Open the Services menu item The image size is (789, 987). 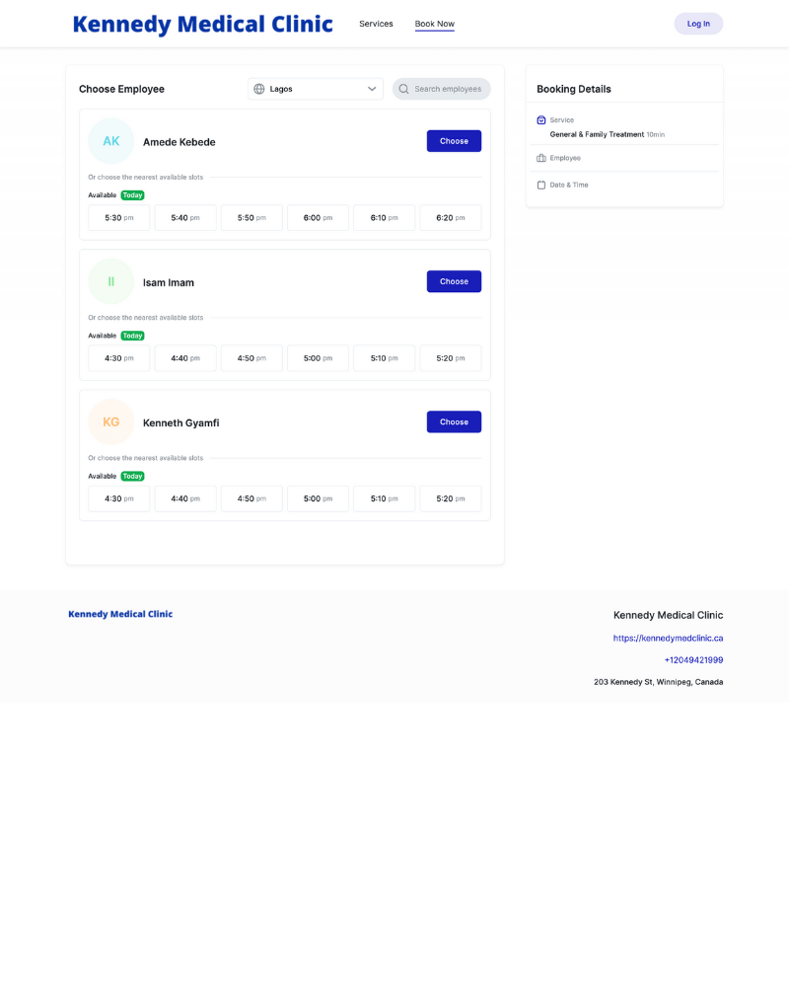(376, 24)
